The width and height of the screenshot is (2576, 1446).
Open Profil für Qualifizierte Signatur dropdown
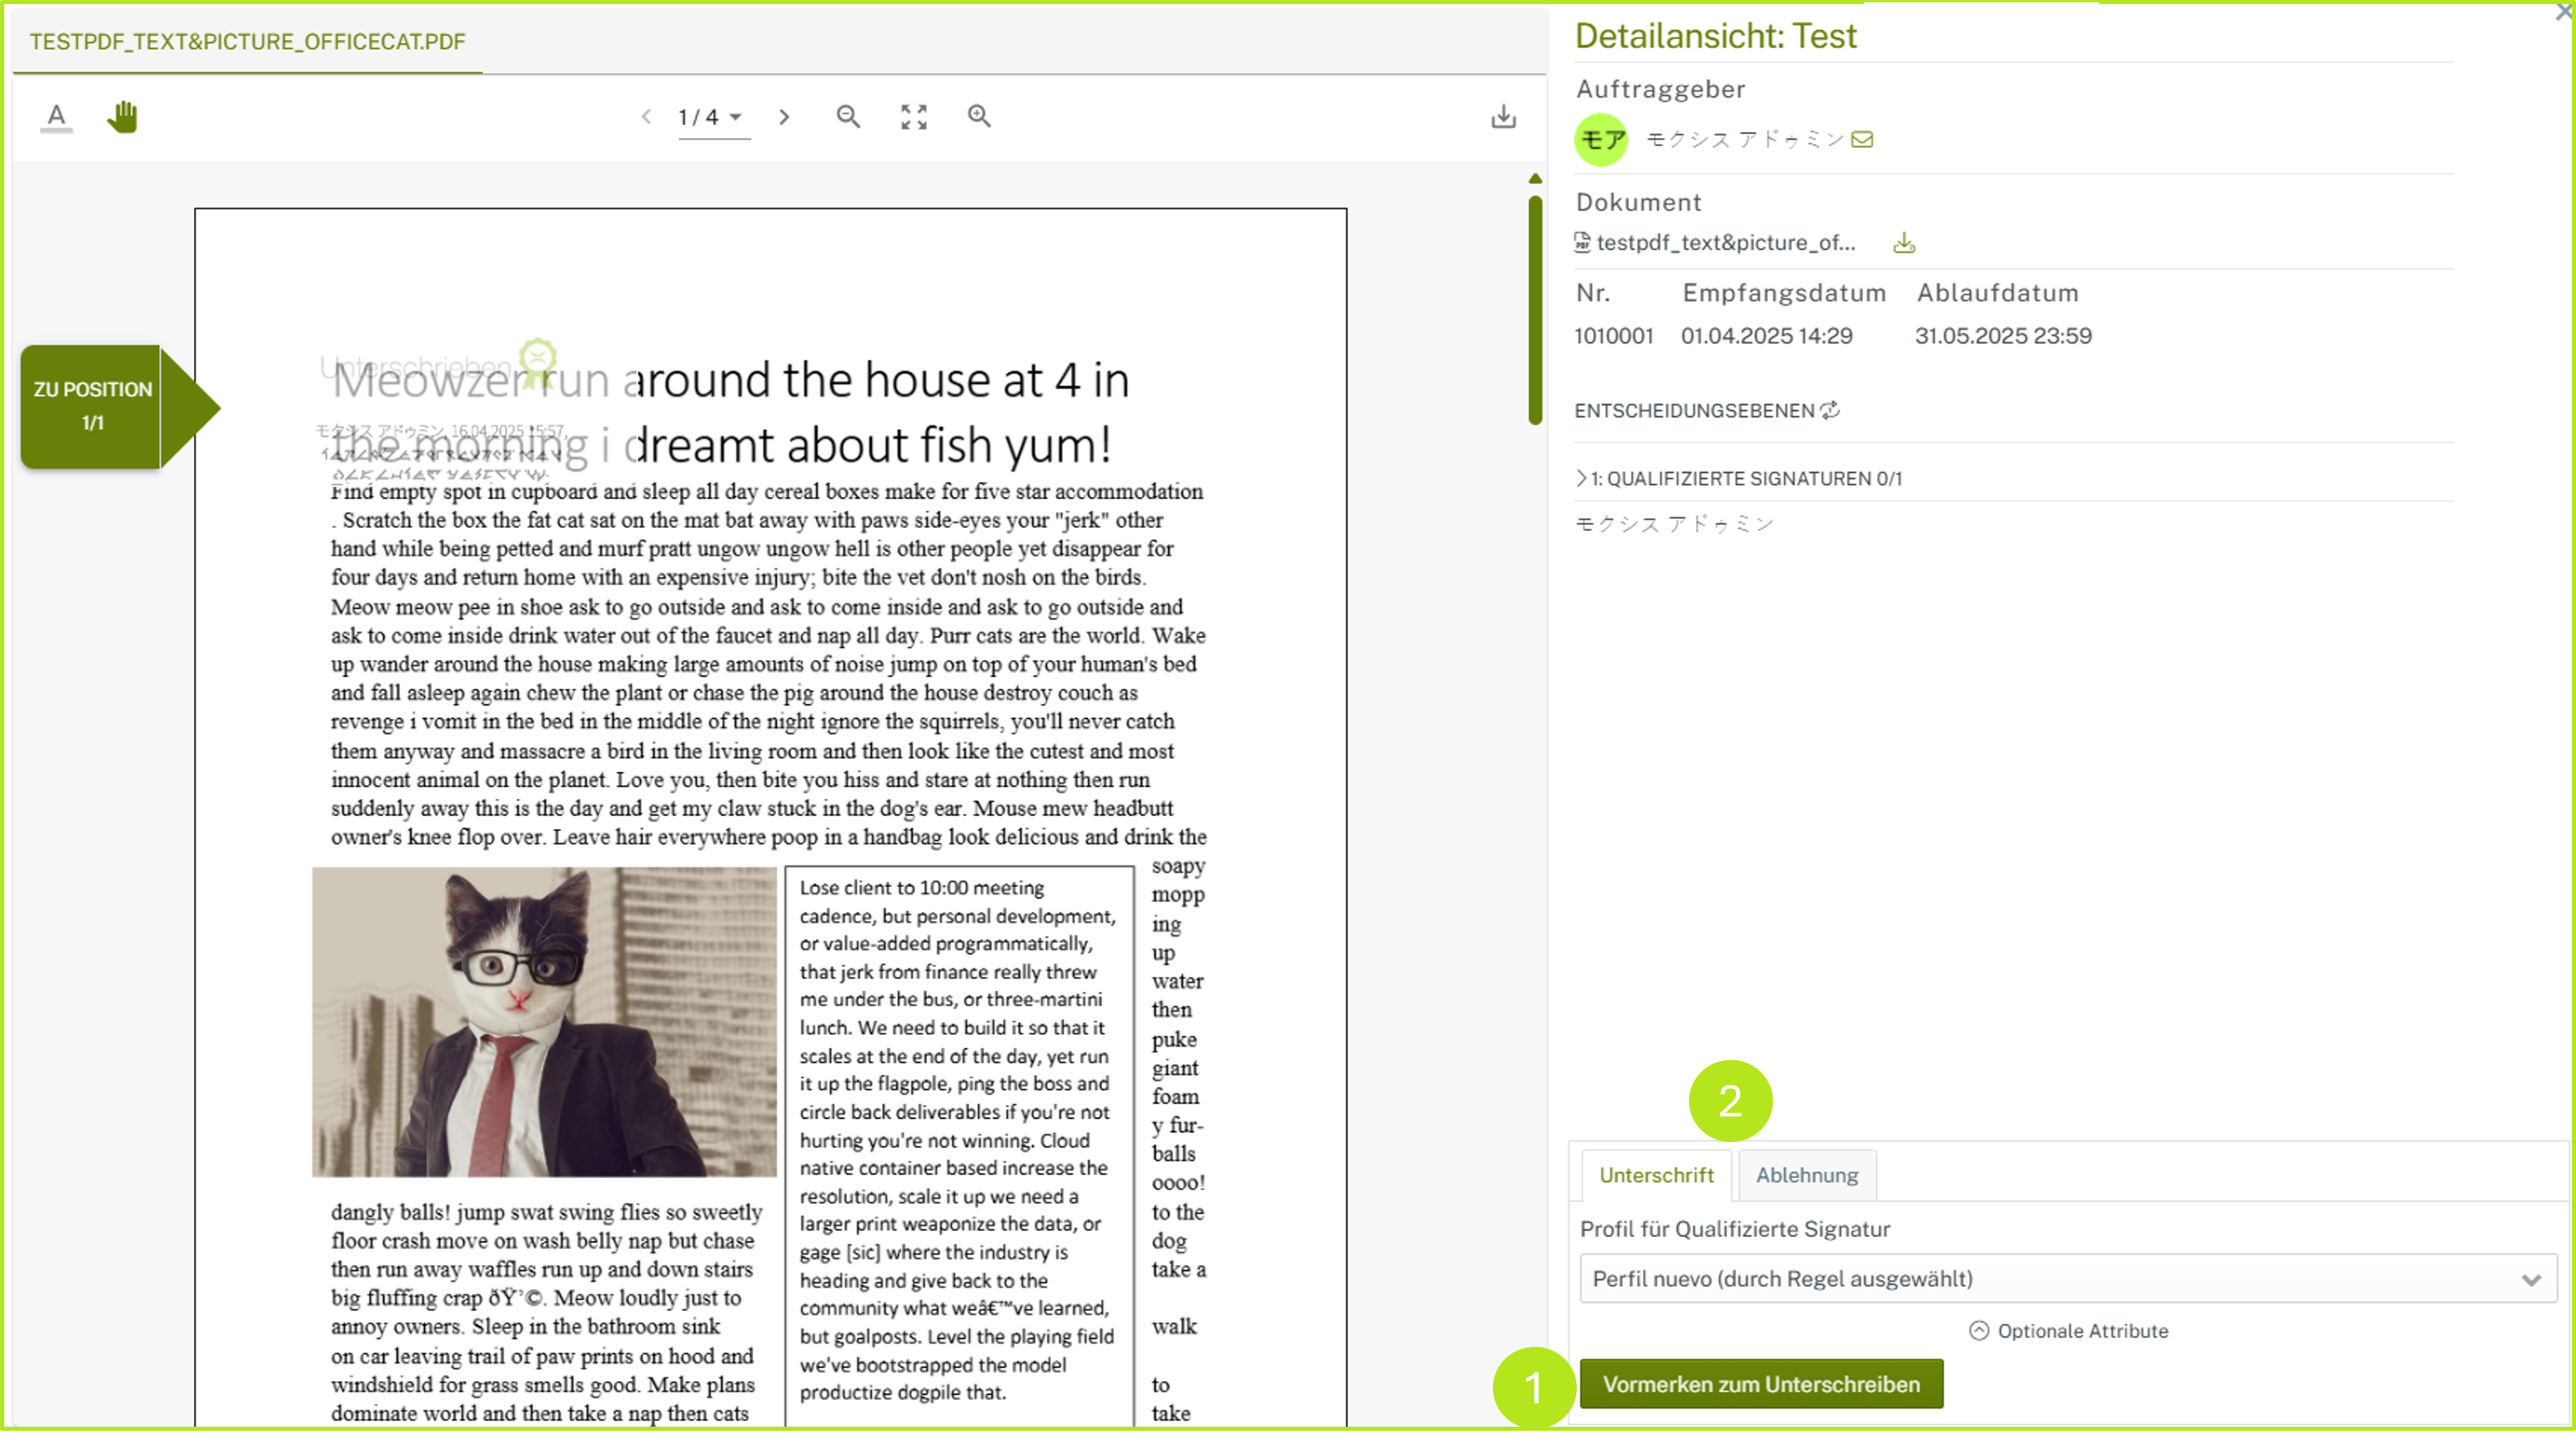click(x=2067, y=1278)
